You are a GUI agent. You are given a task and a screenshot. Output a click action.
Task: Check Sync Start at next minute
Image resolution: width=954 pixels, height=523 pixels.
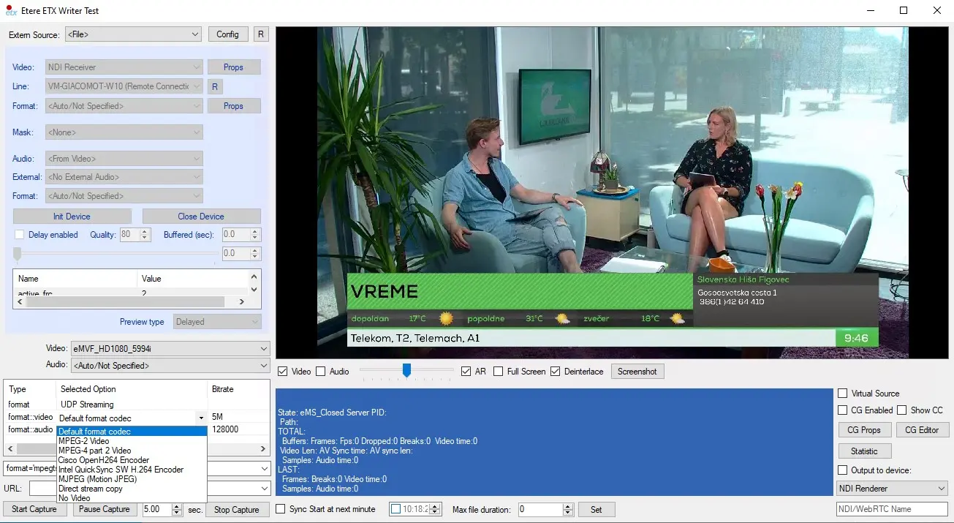coord(280,509)
